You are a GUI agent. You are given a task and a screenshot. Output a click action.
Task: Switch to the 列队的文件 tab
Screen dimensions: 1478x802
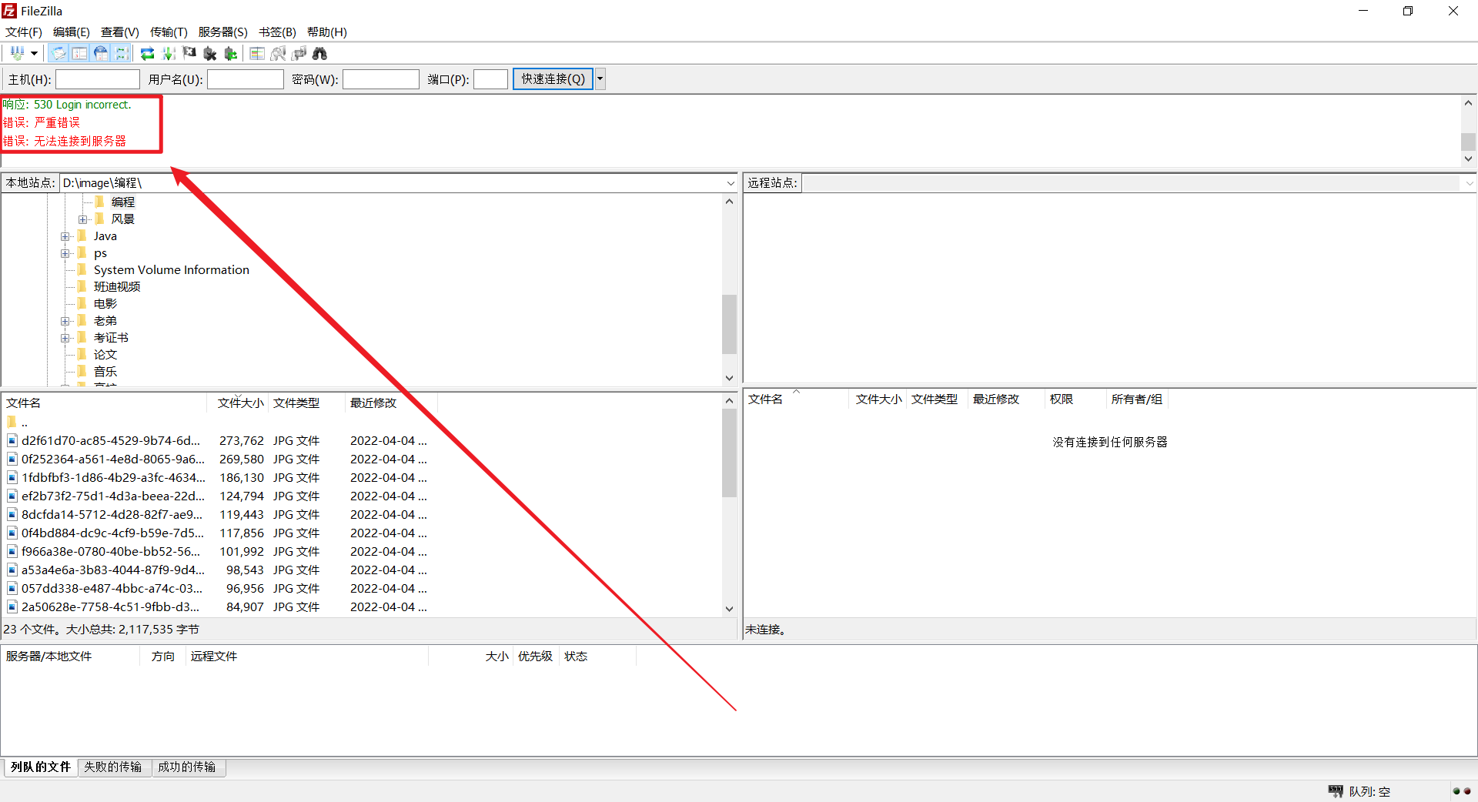click(x=40, y=767)
